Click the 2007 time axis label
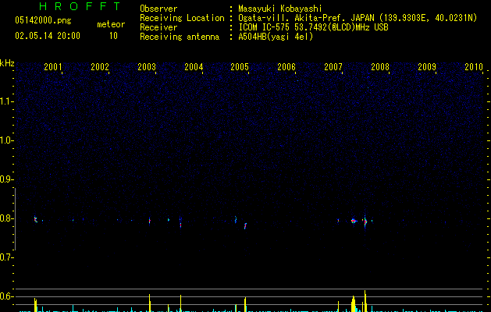491x312 pixels. 333,66
